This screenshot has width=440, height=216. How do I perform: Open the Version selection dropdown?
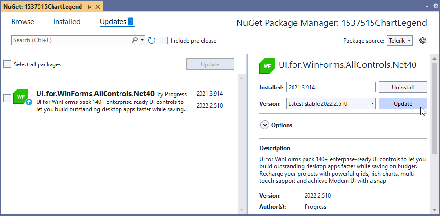pyautogui.click(x=372, y=103)
